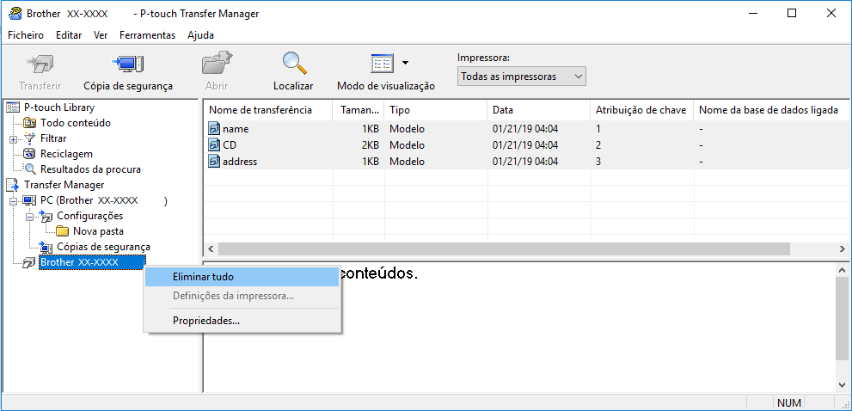The image size is (852, 411).
Task: Click the P-touch Library icon
Action: (x=13, y=107)
